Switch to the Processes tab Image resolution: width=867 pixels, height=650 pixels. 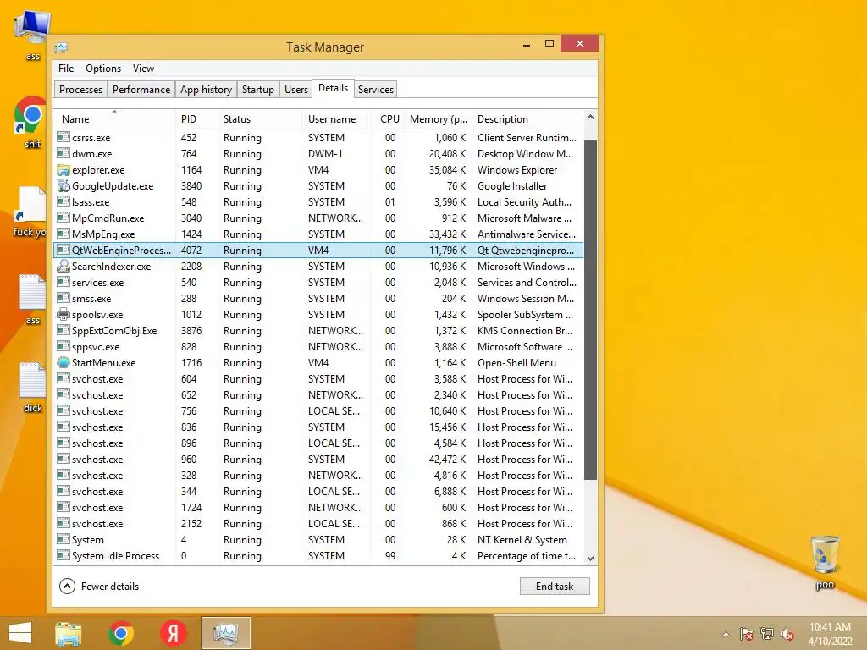pyautogui.click(x=80, y=90)
